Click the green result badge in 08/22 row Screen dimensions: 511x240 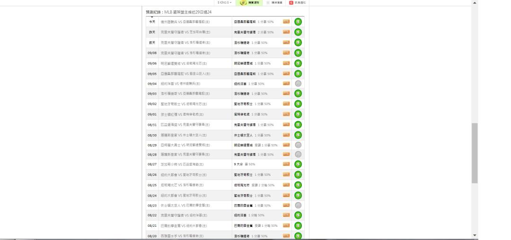[298, 215]
